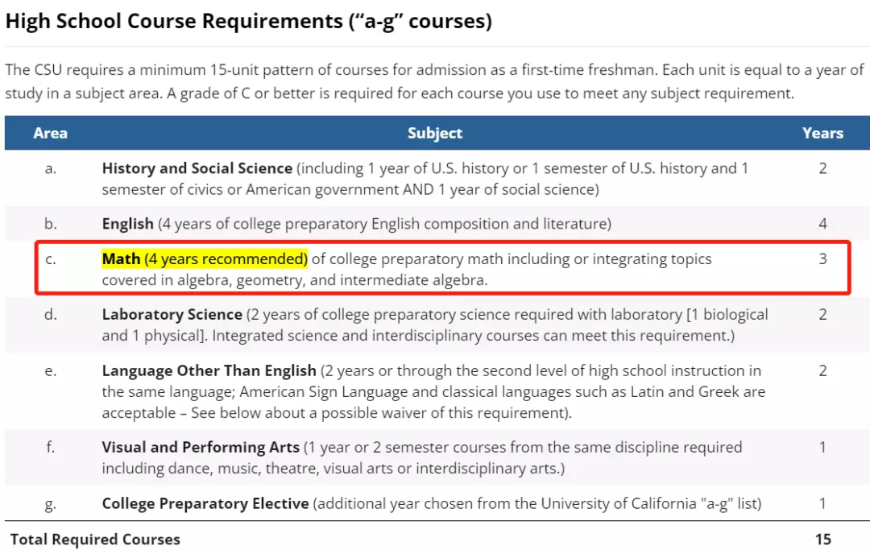The width and height of the screenshot is (870, 554).
Task: Select the History and Social Science row
Action: 435,179
